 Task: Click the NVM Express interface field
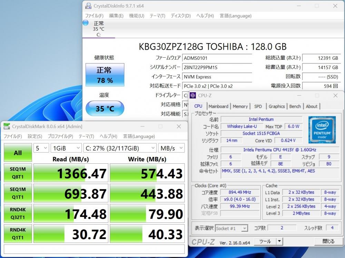[217, 77]
